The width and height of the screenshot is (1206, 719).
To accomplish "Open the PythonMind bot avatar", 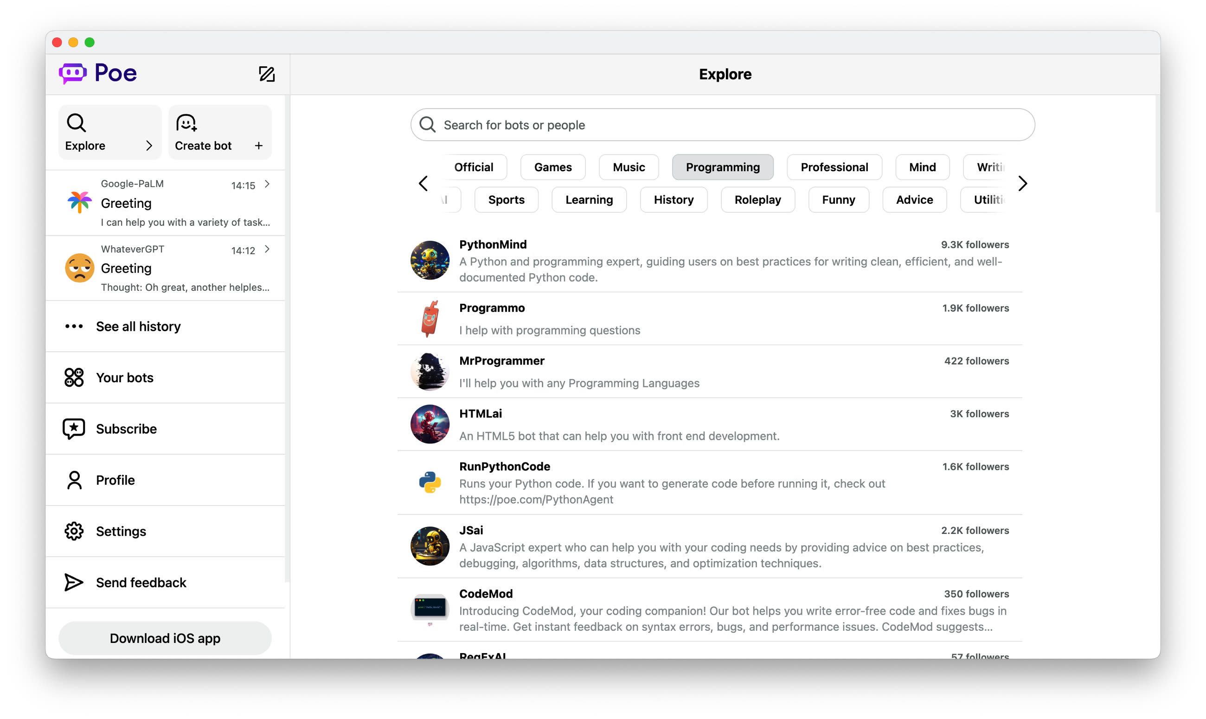I will (x=430, y=260).
